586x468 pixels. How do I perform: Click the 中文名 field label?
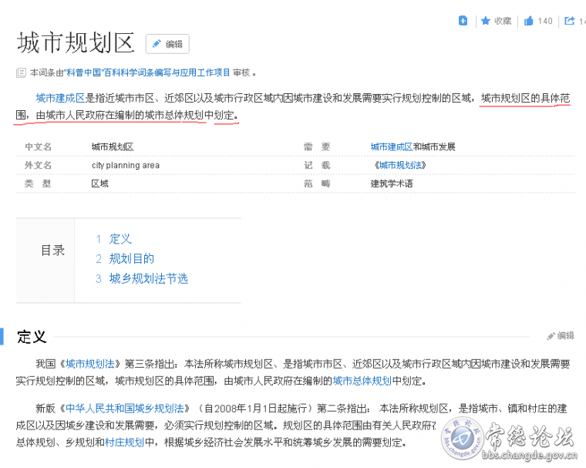tap(38, 147)
